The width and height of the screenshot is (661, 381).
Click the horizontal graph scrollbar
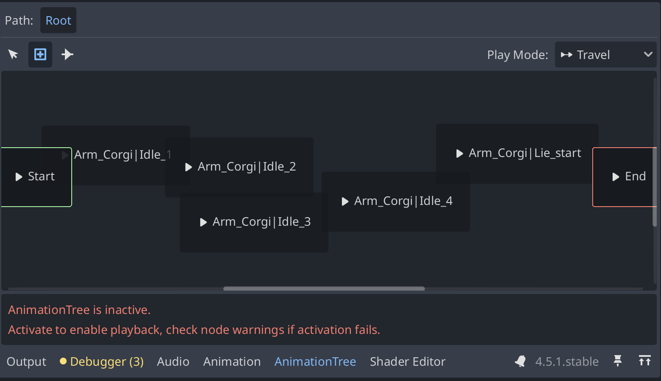[x=324, y=289]
